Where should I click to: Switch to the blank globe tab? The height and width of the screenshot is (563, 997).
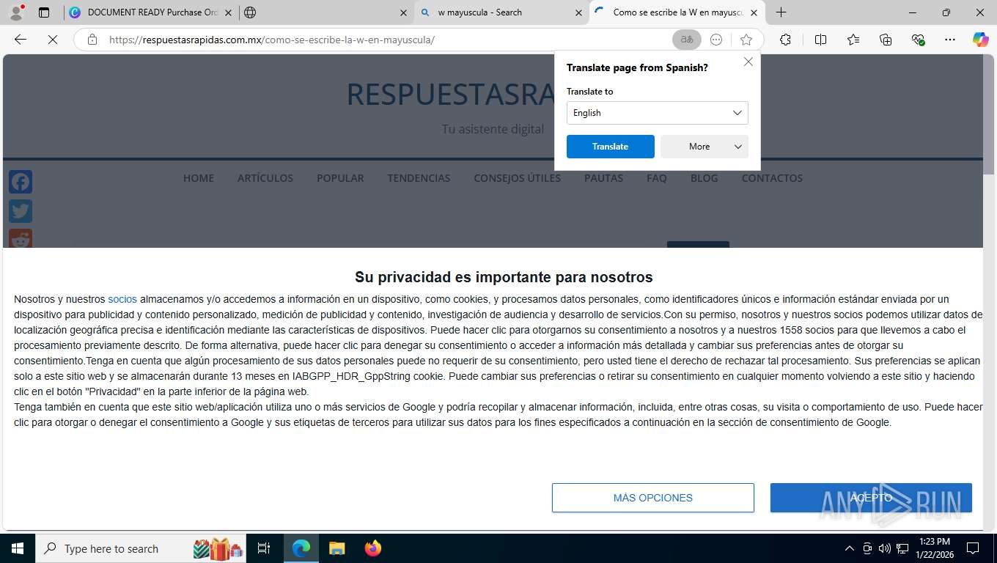(x=326, y=12)
